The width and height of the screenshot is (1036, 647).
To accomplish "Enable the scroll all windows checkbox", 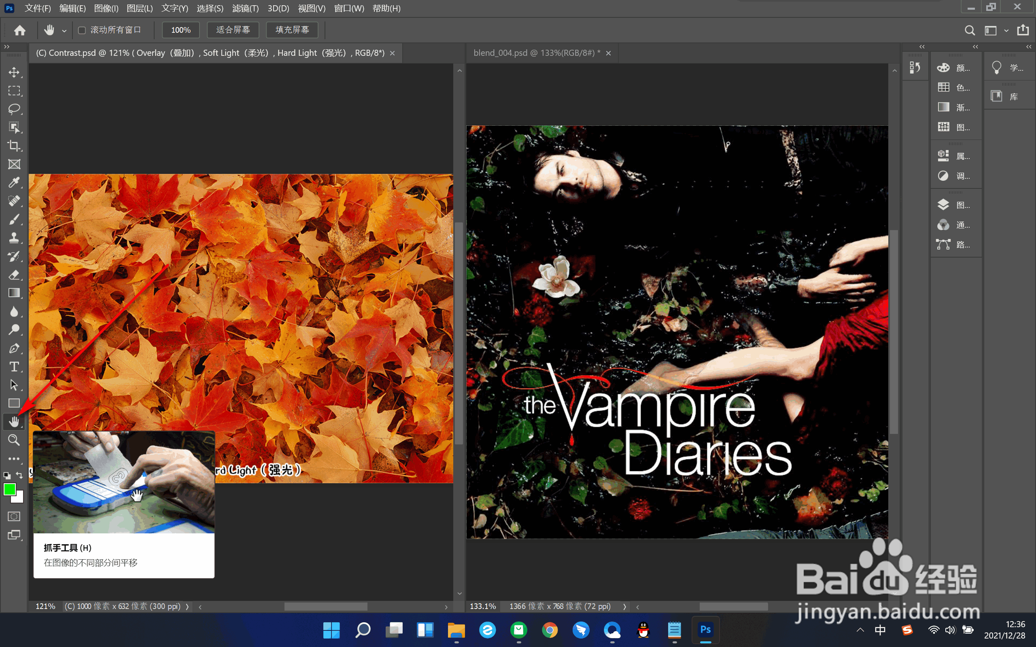I will click(82, 30).
